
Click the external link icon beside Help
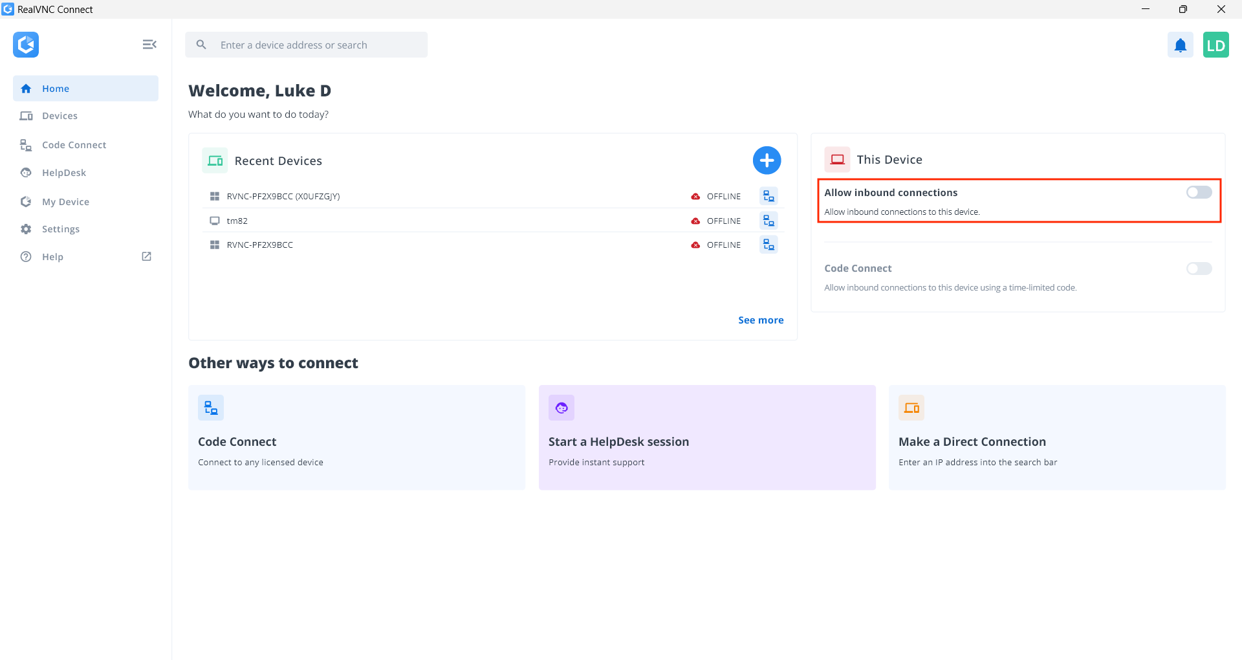pyautogui.click(x=147, y=256)
